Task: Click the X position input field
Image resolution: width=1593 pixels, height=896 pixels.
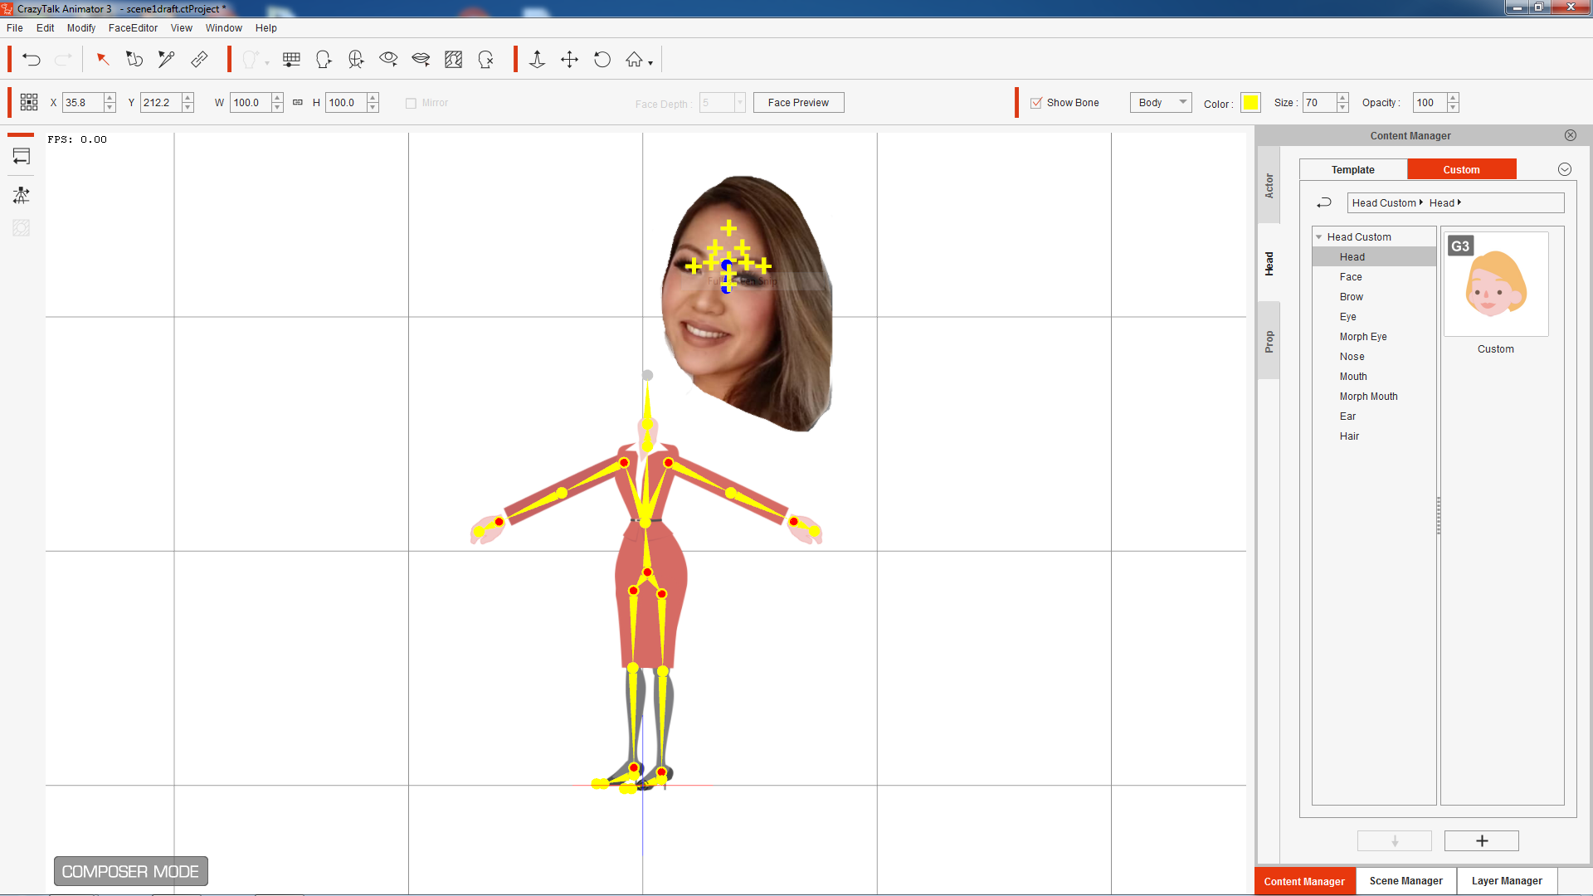Action: [83, 102]
